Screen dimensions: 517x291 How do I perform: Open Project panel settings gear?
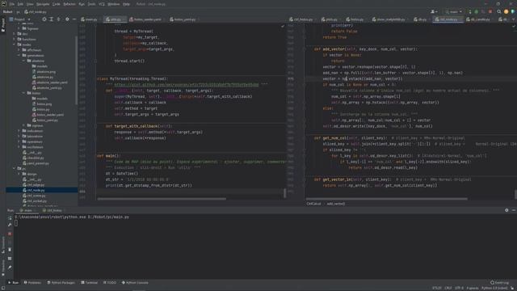pyautogui.click(x=67, y=19)
